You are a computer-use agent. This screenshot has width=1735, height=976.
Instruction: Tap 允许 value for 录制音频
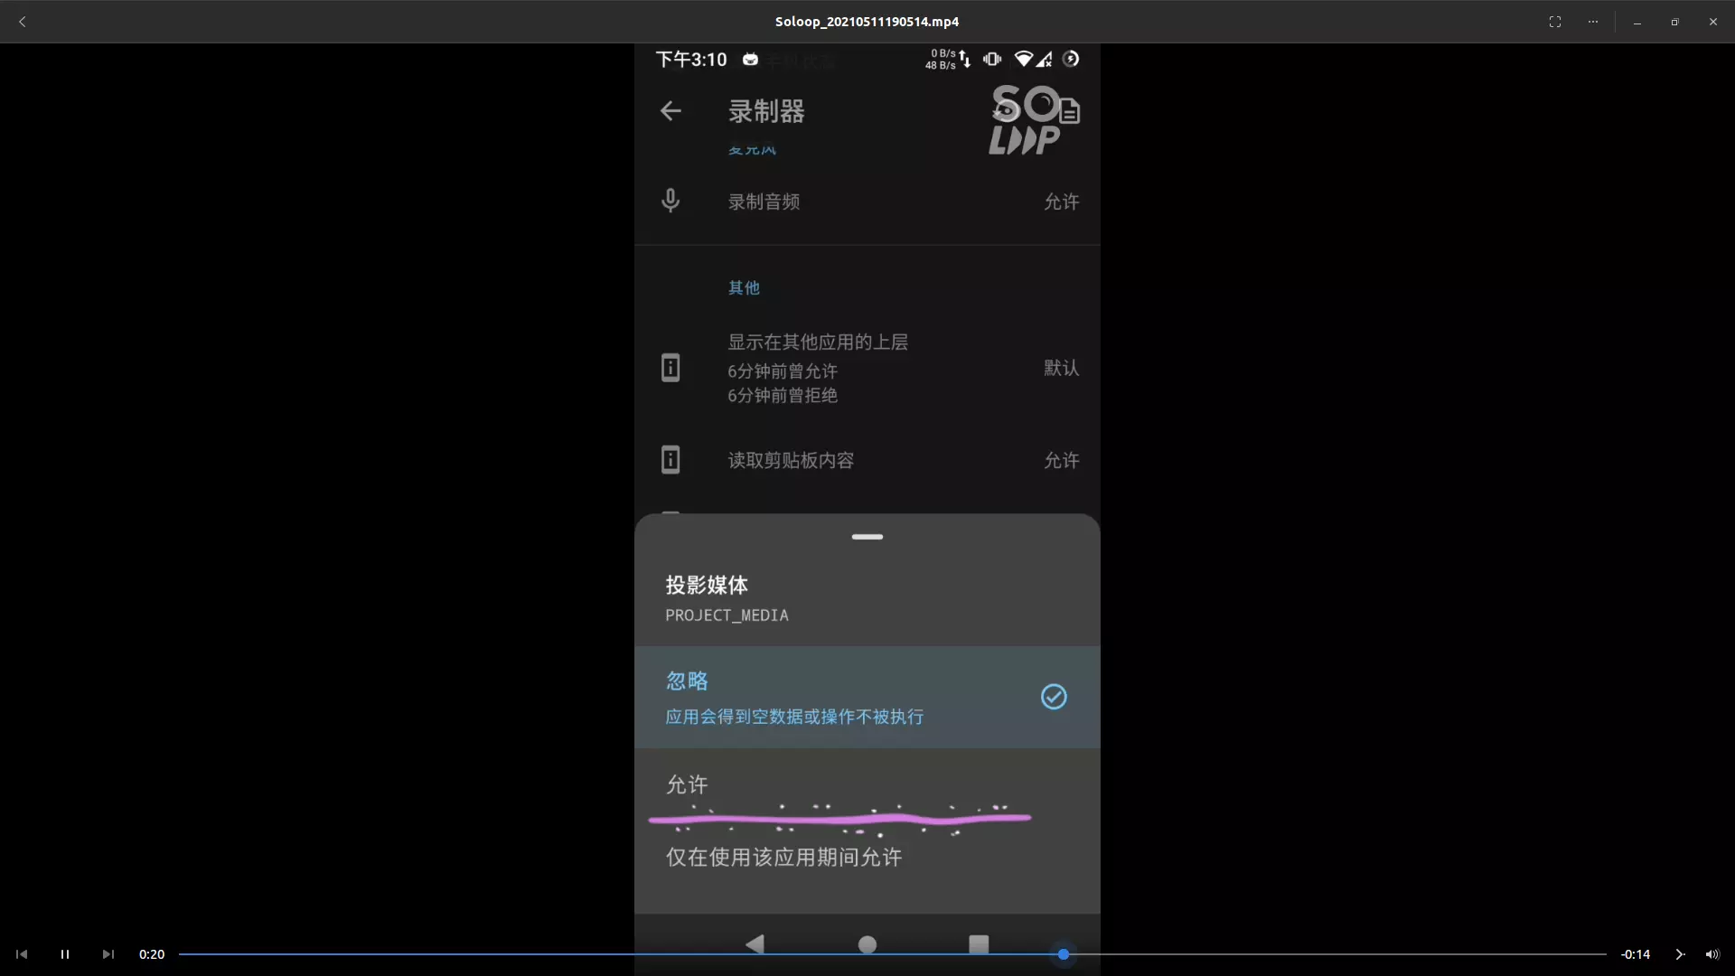1062,202
